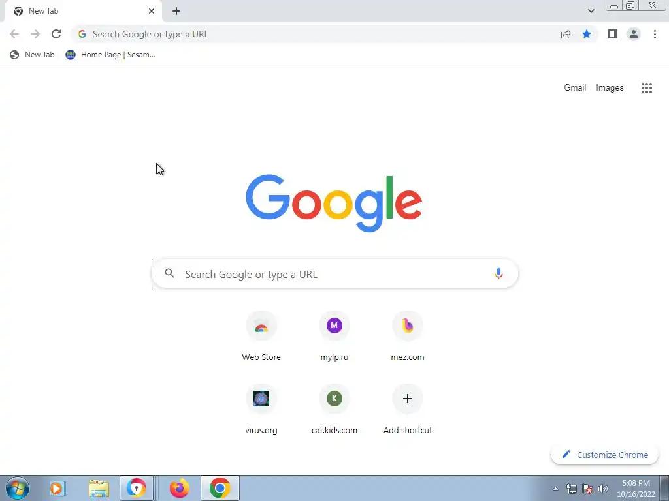Open Firefox from the taskbar
Viewport: 669px width, 501px height.
[179, 488]
